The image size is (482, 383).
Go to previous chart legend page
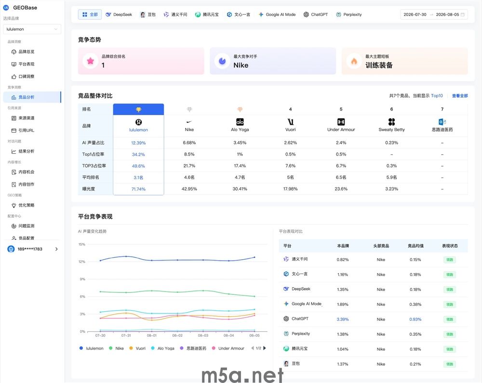point(253,348)
